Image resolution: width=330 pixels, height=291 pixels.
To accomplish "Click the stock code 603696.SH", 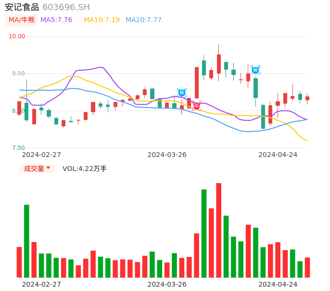I will pos(66,7).
